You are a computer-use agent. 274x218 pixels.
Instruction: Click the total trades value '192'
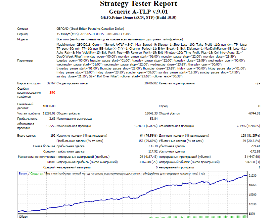(53, 136)
